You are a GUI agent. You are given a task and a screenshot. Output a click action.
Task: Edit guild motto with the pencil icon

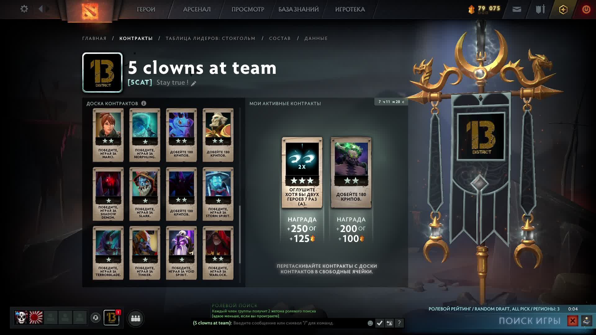pos(193,83)
